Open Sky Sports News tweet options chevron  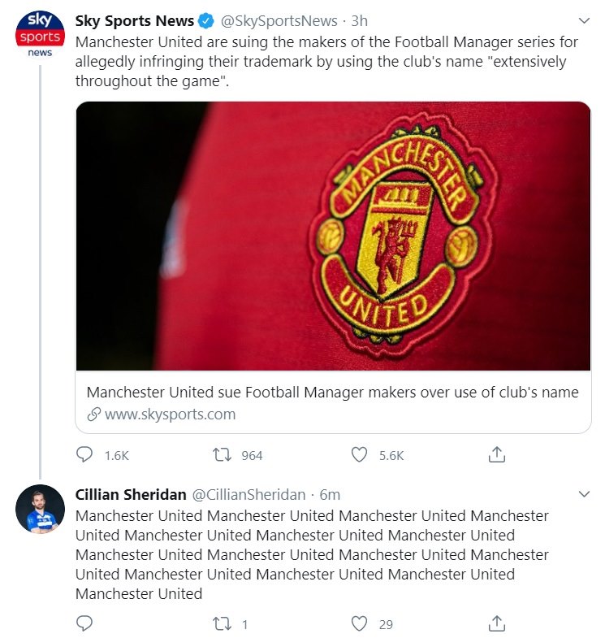pos(584,20)
